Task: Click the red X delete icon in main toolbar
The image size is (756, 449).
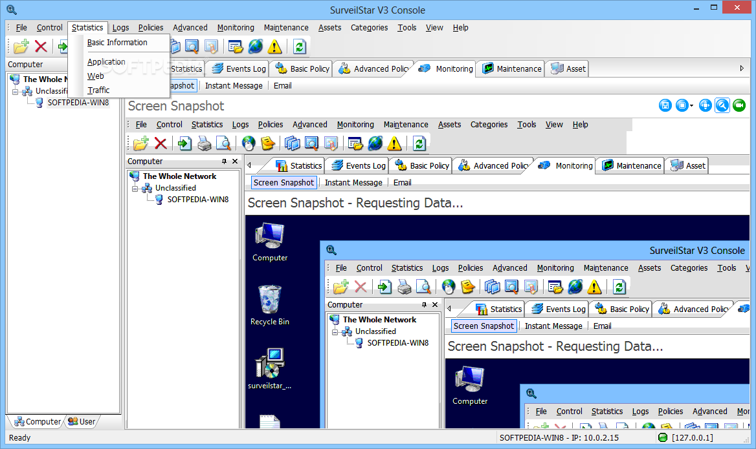Action: 41,47
